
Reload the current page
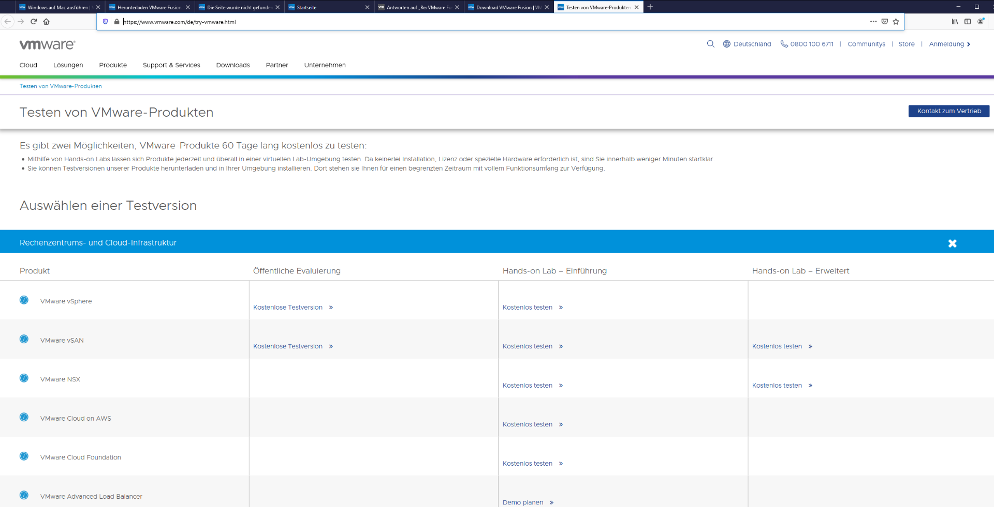pos(34,22)
